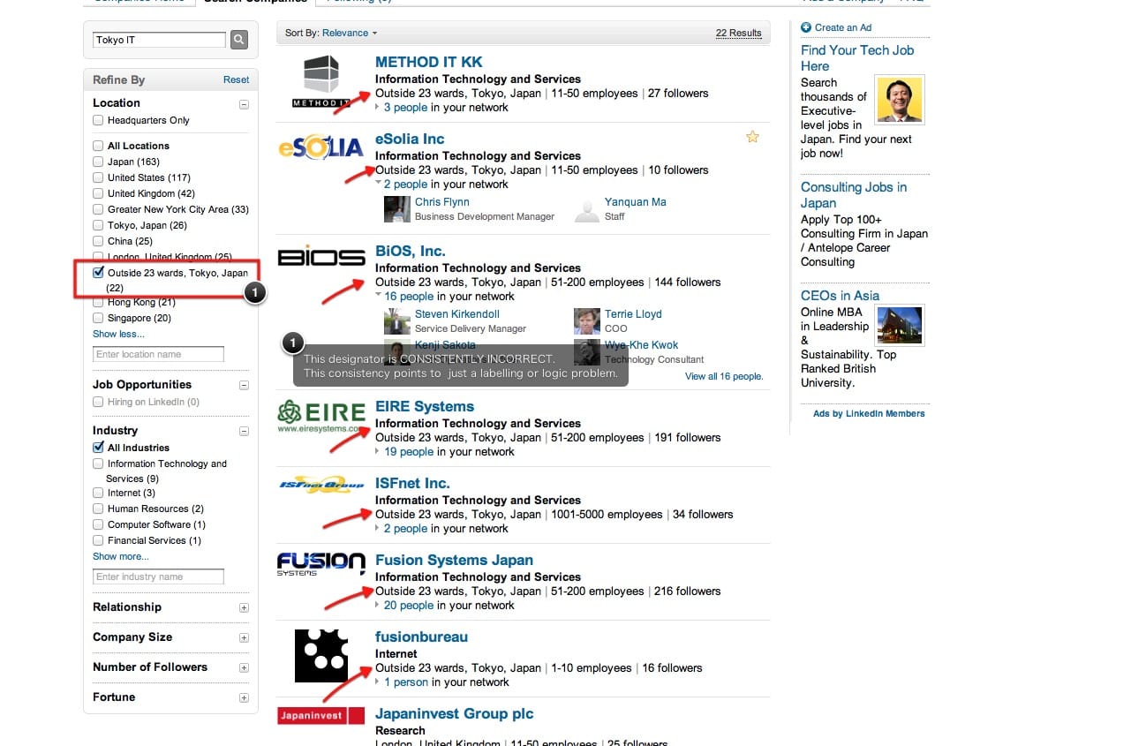This screenshot has height=746, width=1131.
Task: Open the EIRE Systems company page
Action: pyautogui.click(x=425, y=406)
